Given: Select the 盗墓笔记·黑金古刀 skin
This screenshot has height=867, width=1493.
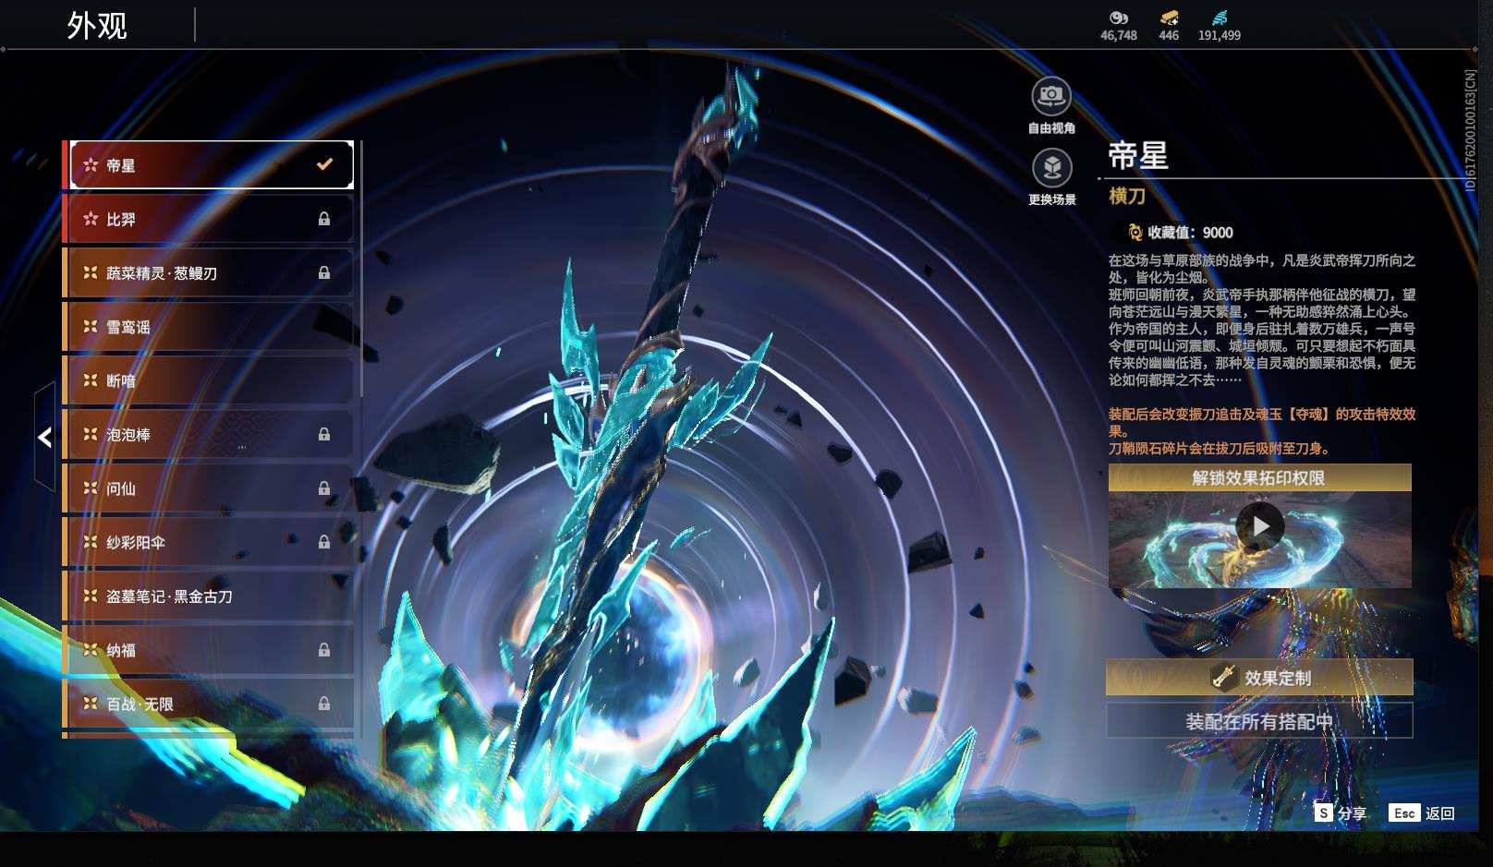Looking at the screenshot, I should (209, 596).
